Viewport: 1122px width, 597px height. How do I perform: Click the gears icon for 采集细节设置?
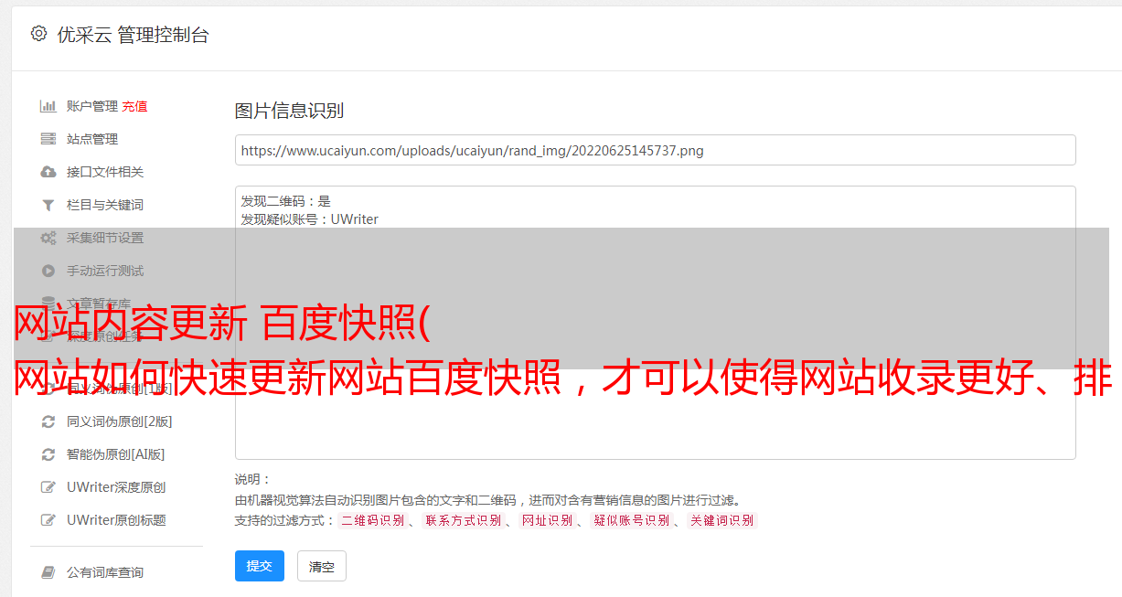(48, 238)
